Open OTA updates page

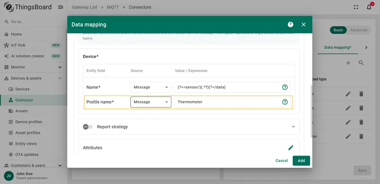(33, 155)
